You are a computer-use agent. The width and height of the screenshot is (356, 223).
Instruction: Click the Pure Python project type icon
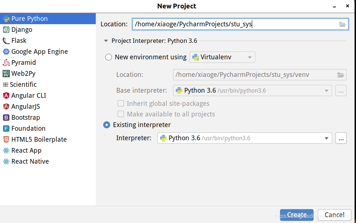tap(6, 19)
